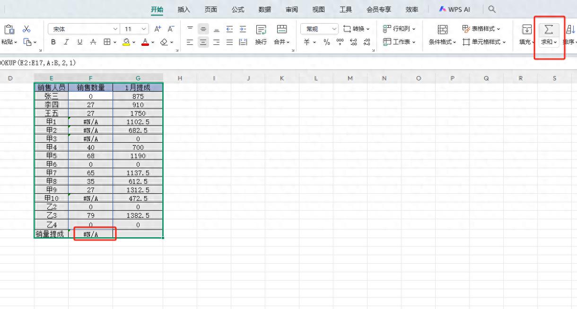The image size is (577, 309).
Task: Switch to the 插入 Insert tab
Action: tap(184, 9)
